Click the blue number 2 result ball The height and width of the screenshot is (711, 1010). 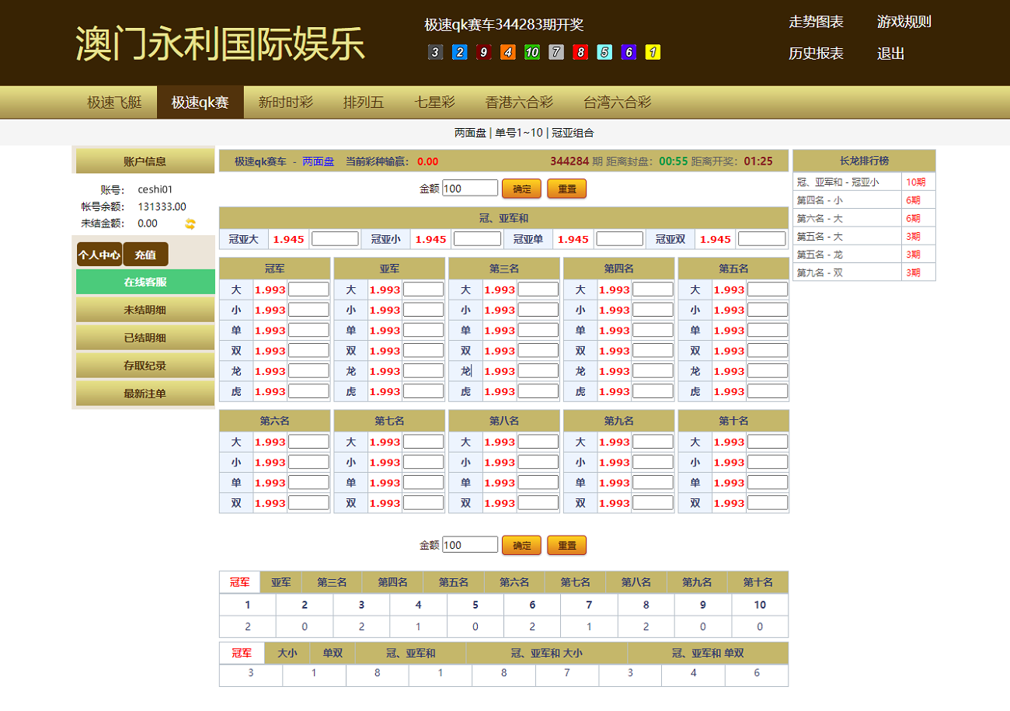click(458, 53)
